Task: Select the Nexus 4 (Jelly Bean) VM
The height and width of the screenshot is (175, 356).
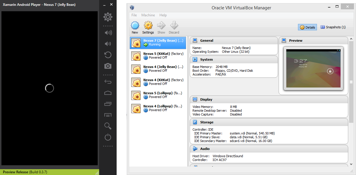Action: 158,69
